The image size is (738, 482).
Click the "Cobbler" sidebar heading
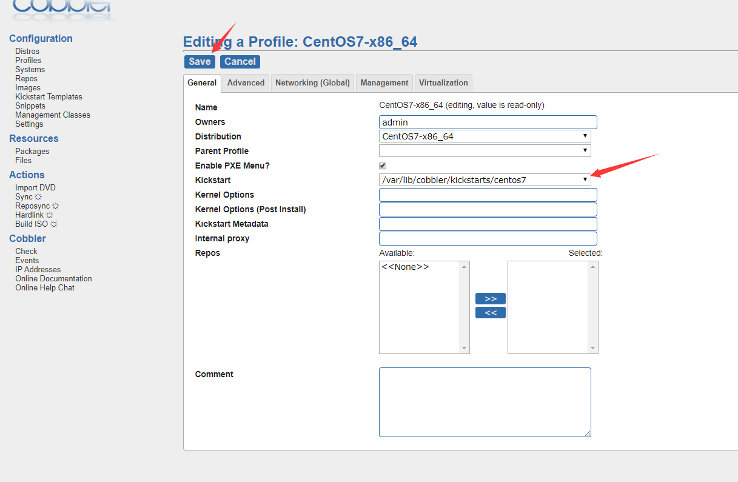[27, 238]
